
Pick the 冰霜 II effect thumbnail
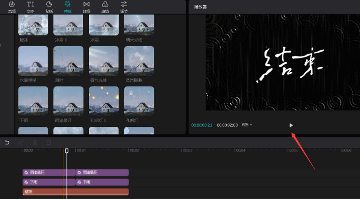[68, 25]
